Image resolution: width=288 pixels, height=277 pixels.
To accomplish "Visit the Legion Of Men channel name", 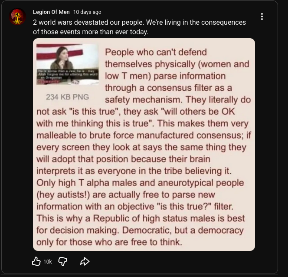I will [51, 12].
